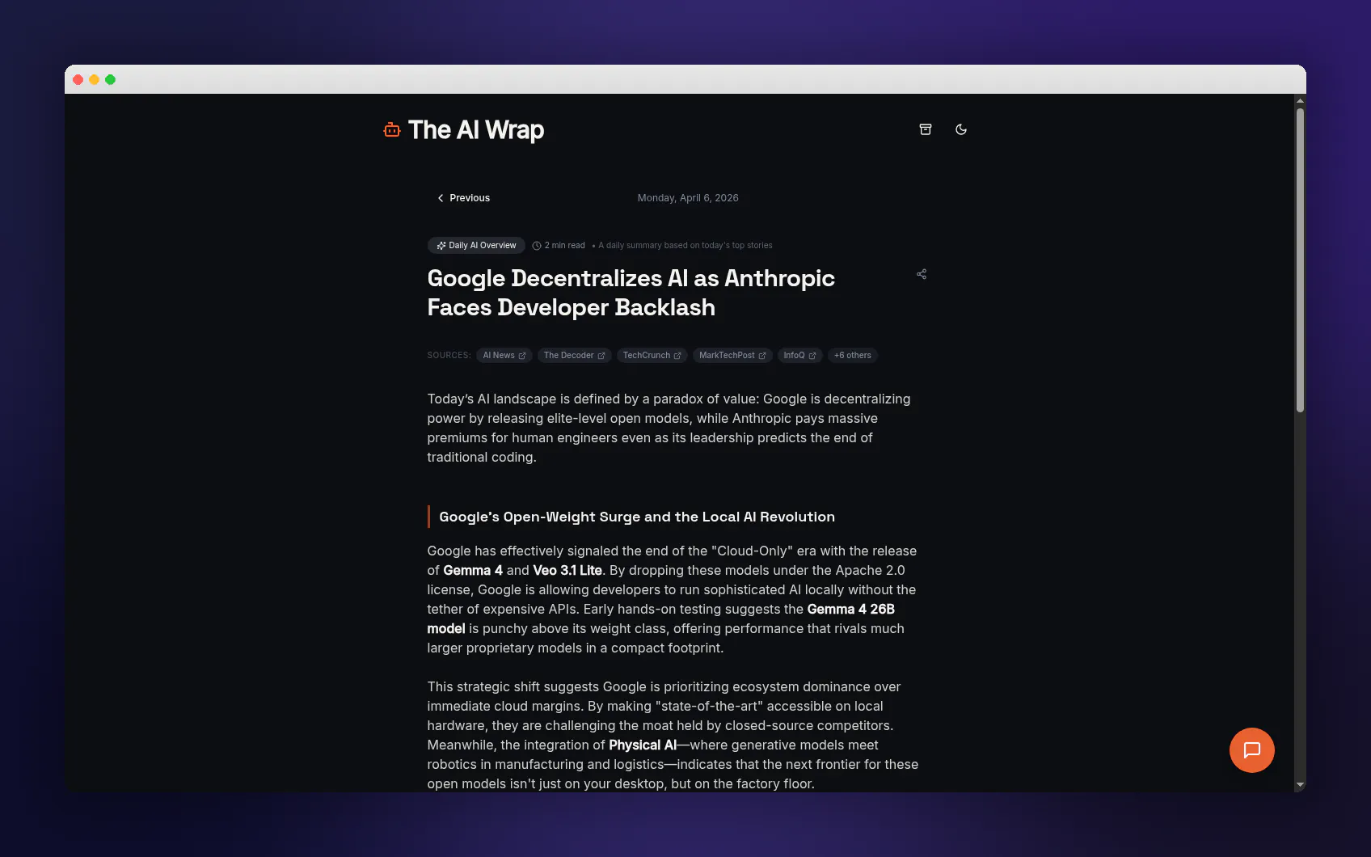Click the daily summary description text
The height and width of the screenshot is (857, 1371).
[685, 246]
